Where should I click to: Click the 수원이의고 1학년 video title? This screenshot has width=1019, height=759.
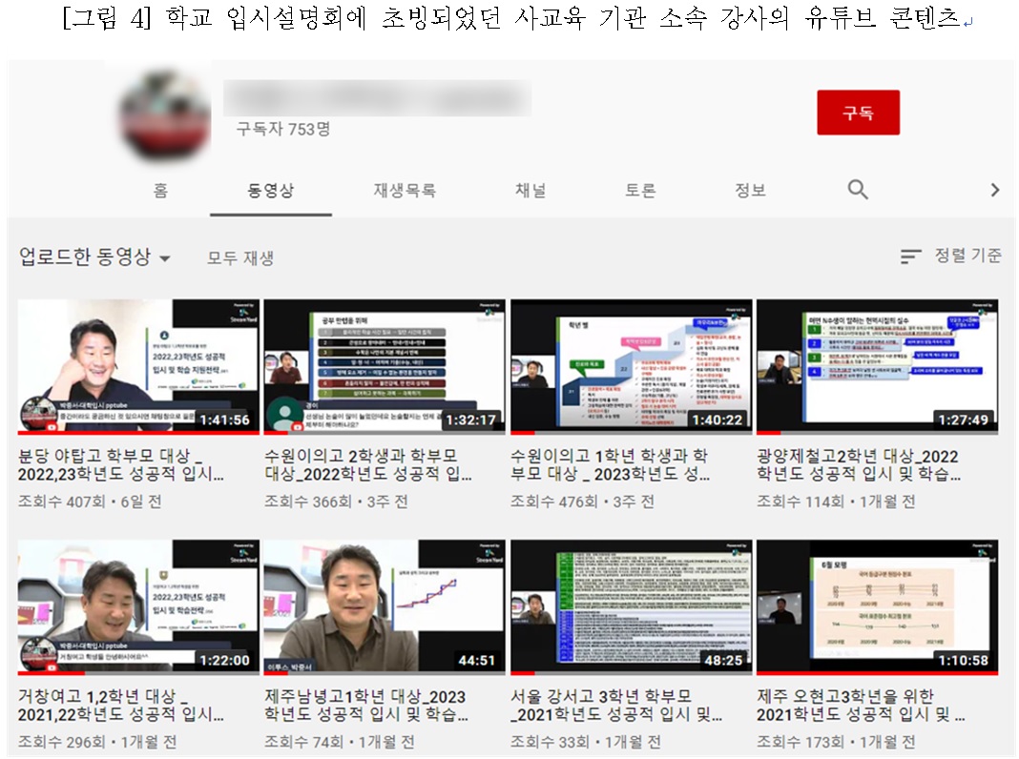click(x=609, y=464)
